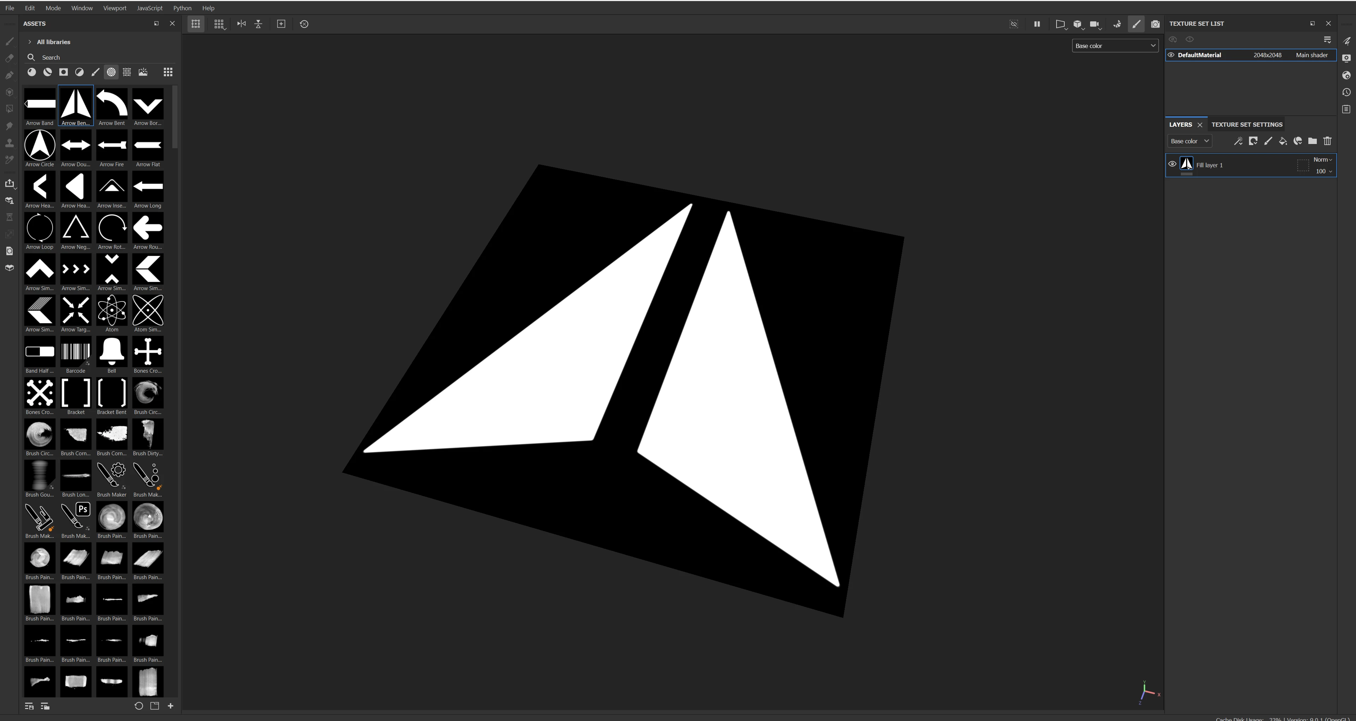Hide Fill layer 1 via eye icon

pyautogui.click(x=1172, y=164)
